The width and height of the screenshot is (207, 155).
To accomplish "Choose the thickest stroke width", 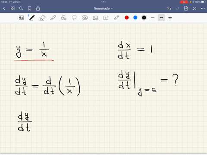I will point(170,18).
